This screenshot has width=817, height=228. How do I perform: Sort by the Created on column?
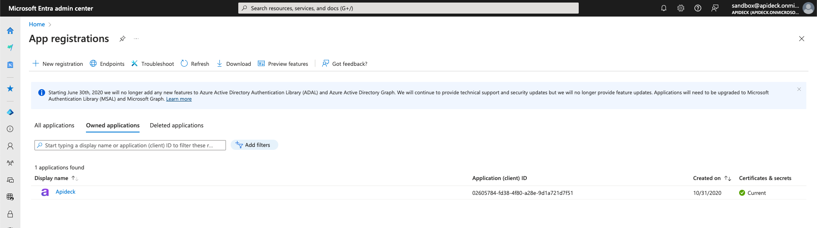pyautogui.click(x=712, y=178)
